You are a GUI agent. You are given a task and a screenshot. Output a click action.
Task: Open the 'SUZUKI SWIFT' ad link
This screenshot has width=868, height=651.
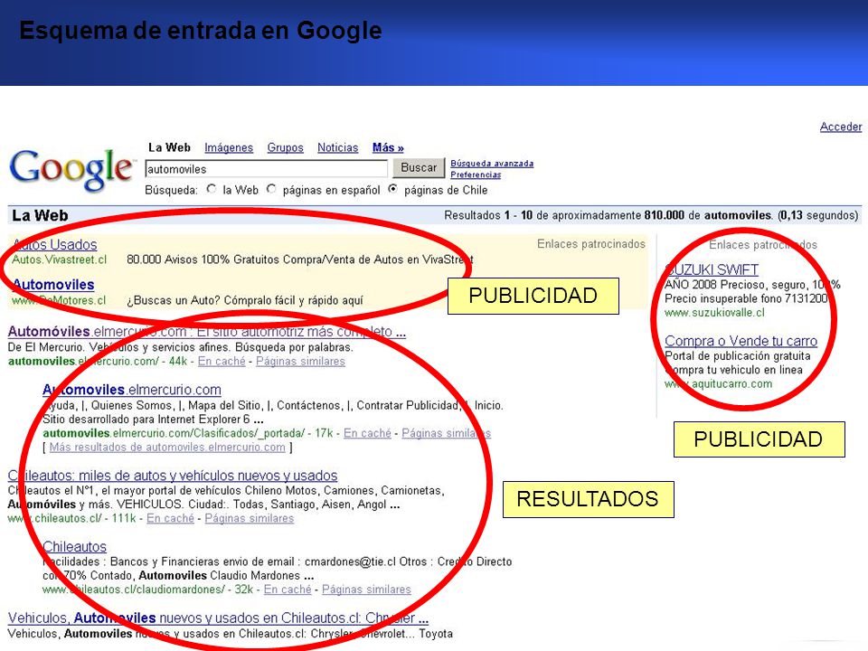pyautogui.click(x=712, y=269)
